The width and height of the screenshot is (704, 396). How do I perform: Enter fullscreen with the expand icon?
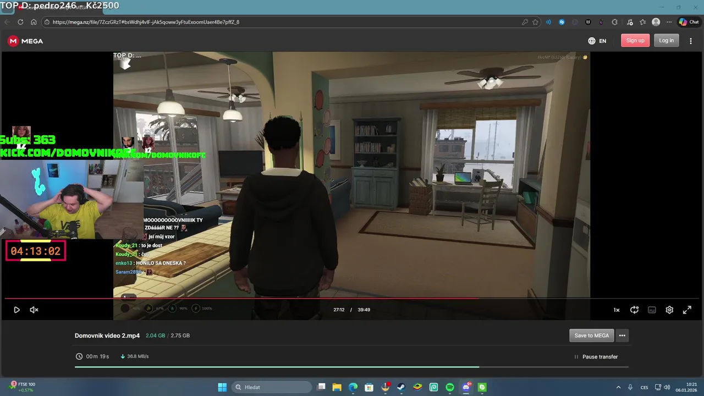pyautogui.click(x=687, y=310)
